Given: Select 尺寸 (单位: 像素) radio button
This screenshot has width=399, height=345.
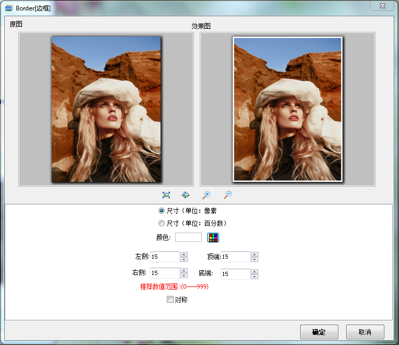Looking at the screenshot, I should click(162, 211).
